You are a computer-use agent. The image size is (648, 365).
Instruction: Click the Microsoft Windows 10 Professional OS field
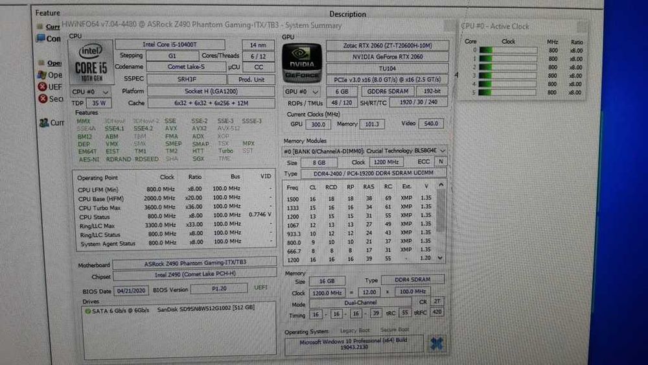pyautogui.click(x=354, y=344)
